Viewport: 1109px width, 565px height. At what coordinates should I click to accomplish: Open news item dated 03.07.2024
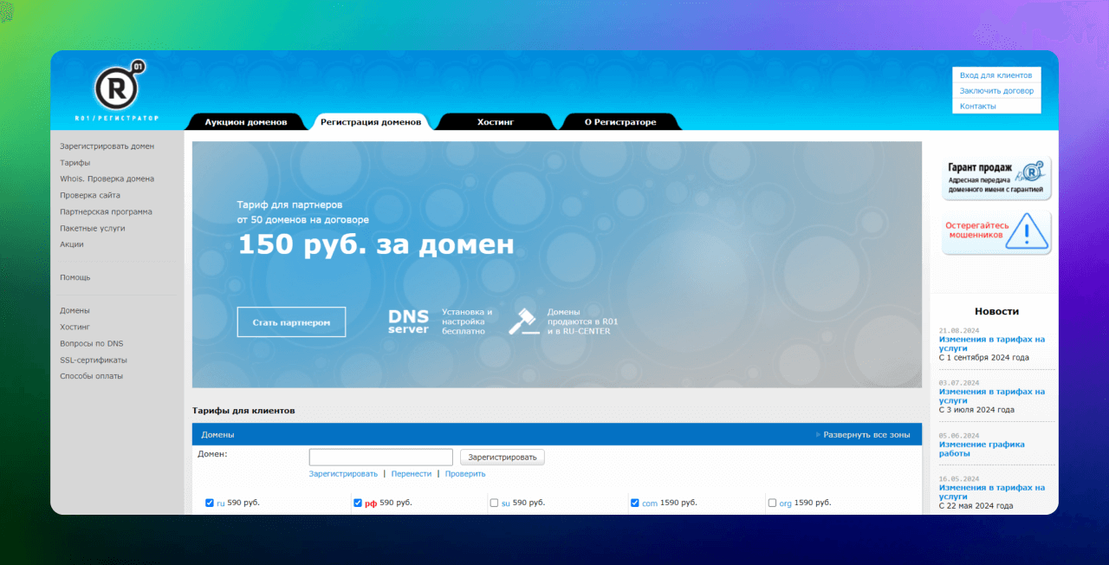click(x=992, y=396)
